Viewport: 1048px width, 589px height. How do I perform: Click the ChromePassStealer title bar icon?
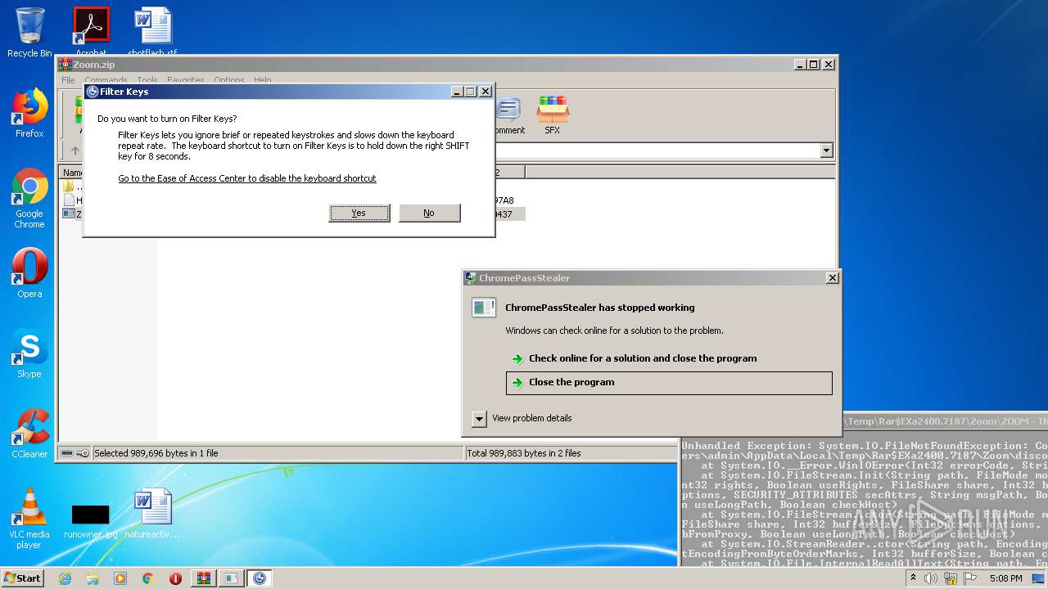click(471, 278)
